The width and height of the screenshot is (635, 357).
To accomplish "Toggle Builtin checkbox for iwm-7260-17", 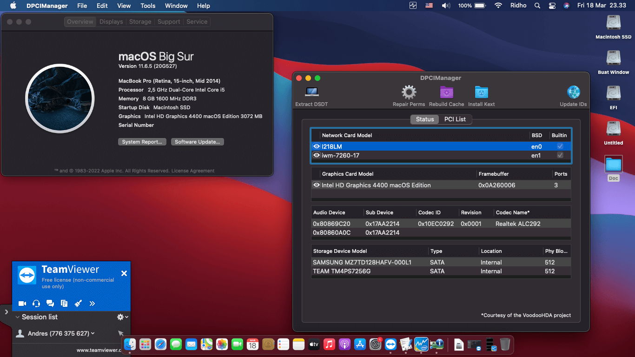I will (x=560, y=155).
